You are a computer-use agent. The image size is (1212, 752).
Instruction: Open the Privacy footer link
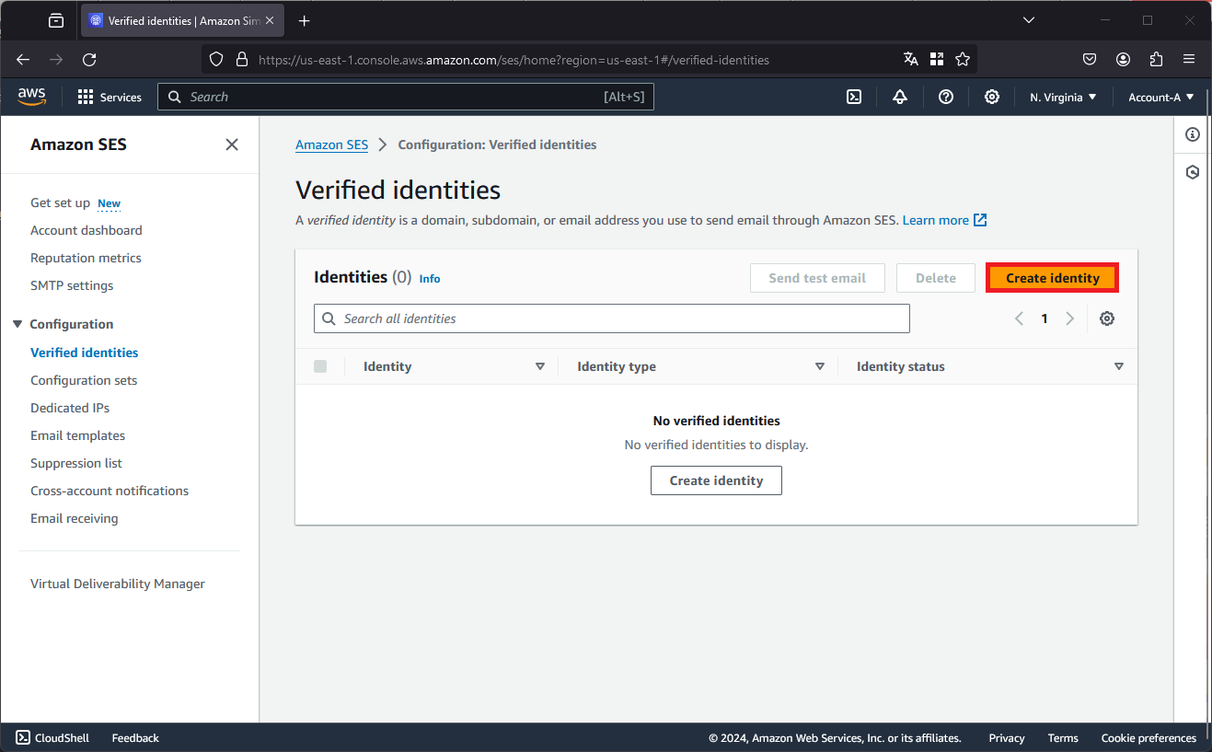[1007, 737]
